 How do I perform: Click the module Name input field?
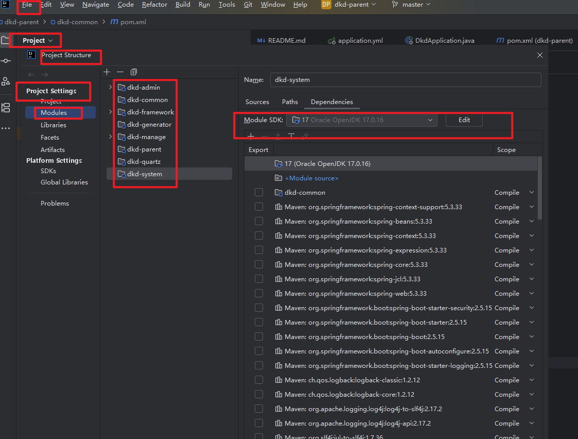coord(406,80)
